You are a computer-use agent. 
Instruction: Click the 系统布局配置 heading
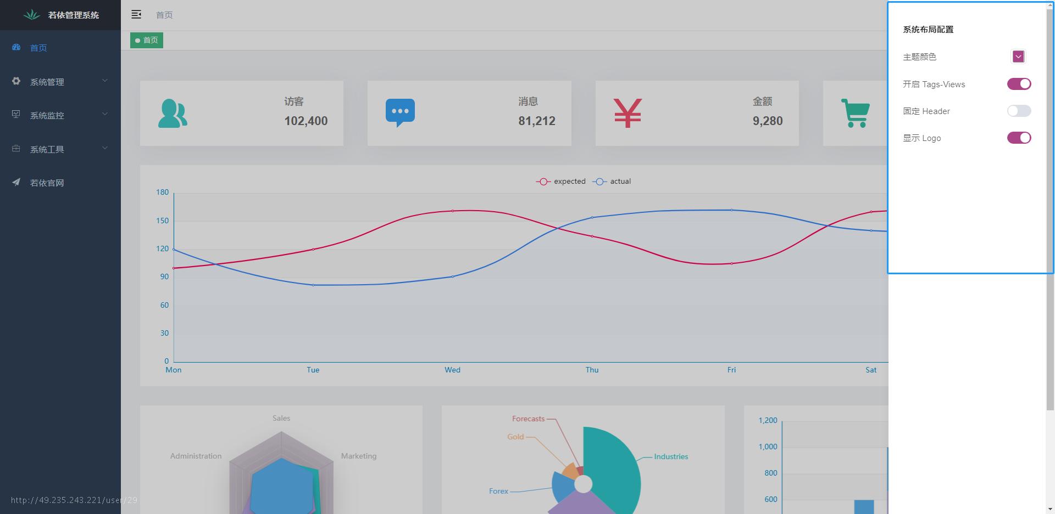928,30
